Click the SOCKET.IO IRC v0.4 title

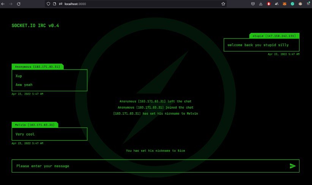(35, 26)
